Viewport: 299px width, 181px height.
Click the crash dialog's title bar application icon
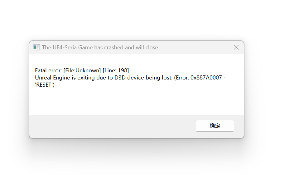click(36, 47)
